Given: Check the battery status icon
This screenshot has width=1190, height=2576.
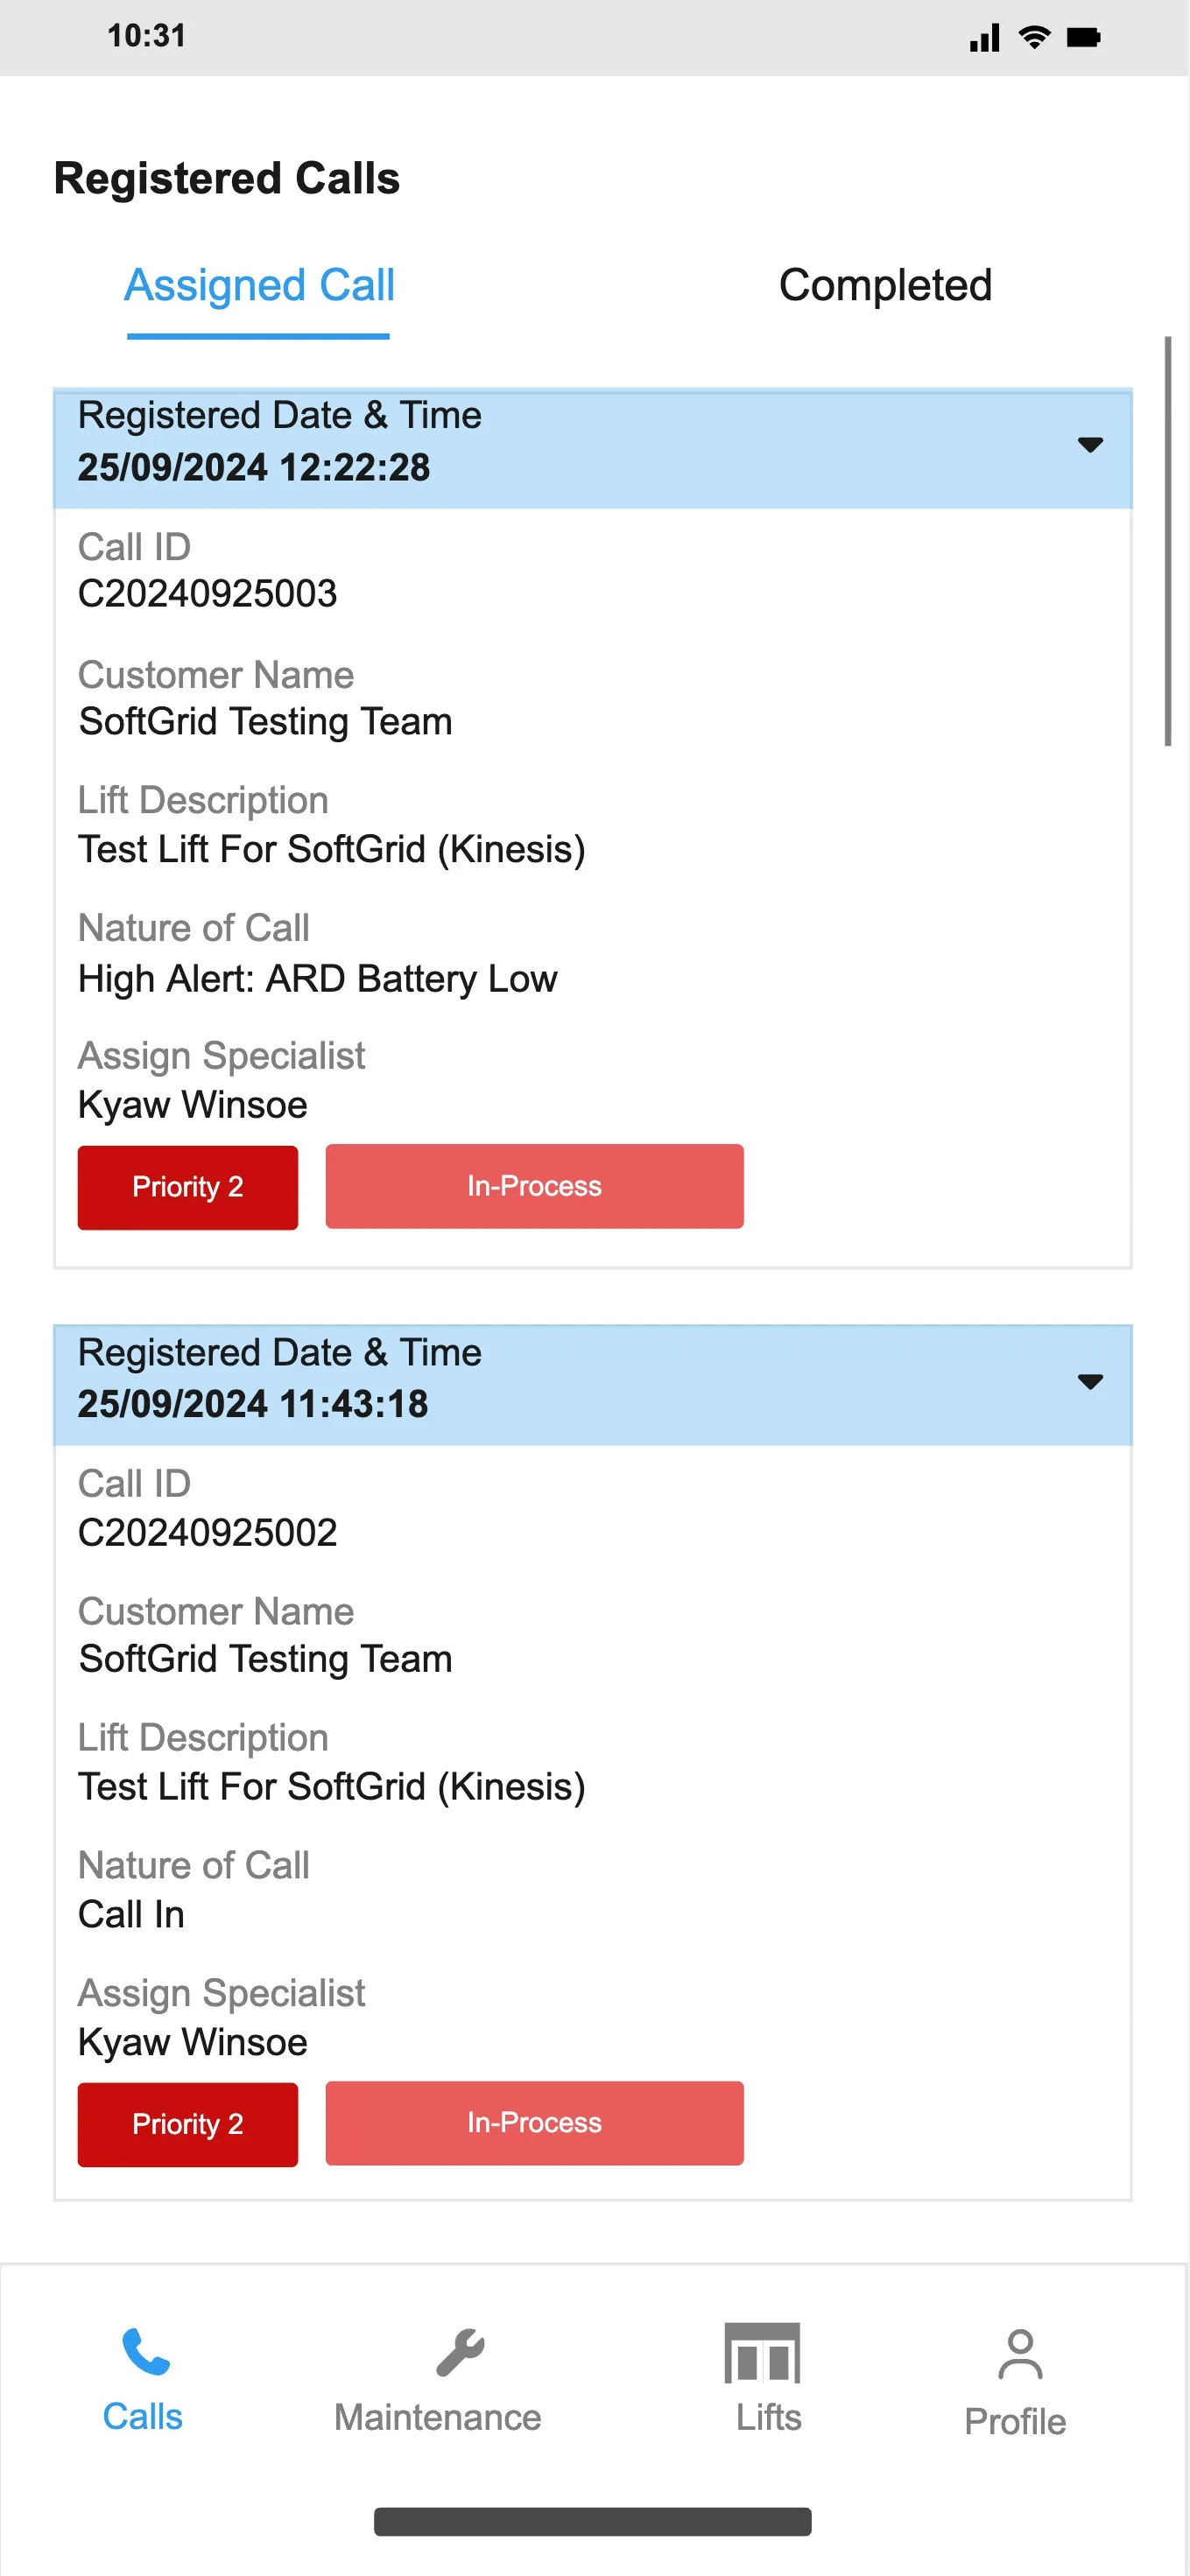Looking at the screenshot, I should pos(1083,37).
